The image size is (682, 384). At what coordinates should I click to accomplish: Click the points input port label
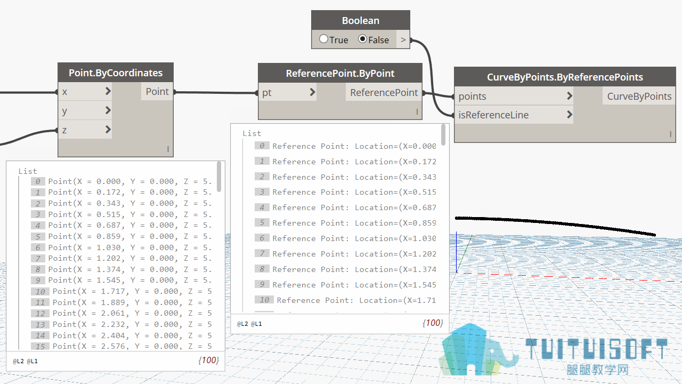(x=473, y=97)
